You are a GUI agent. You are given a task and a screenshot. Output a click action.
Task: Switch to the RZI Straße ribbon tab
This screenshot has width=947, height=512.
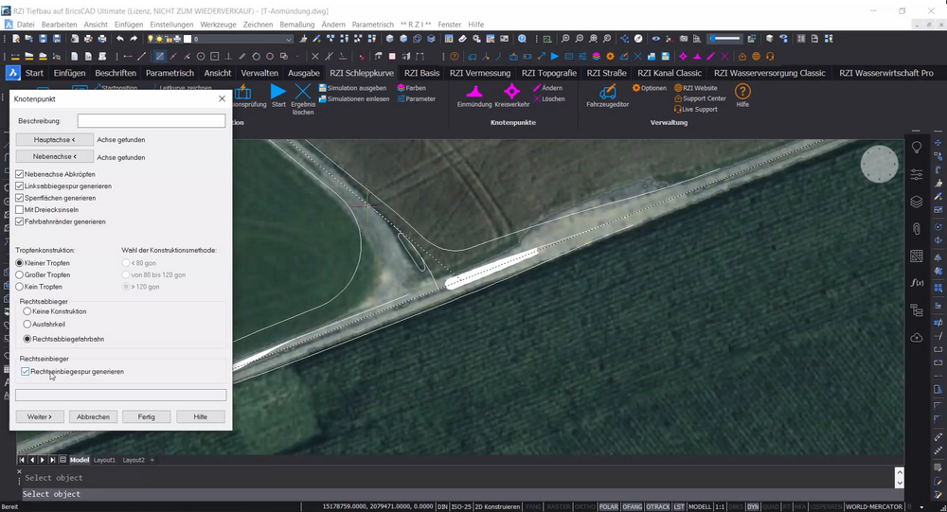click(606, 73)
